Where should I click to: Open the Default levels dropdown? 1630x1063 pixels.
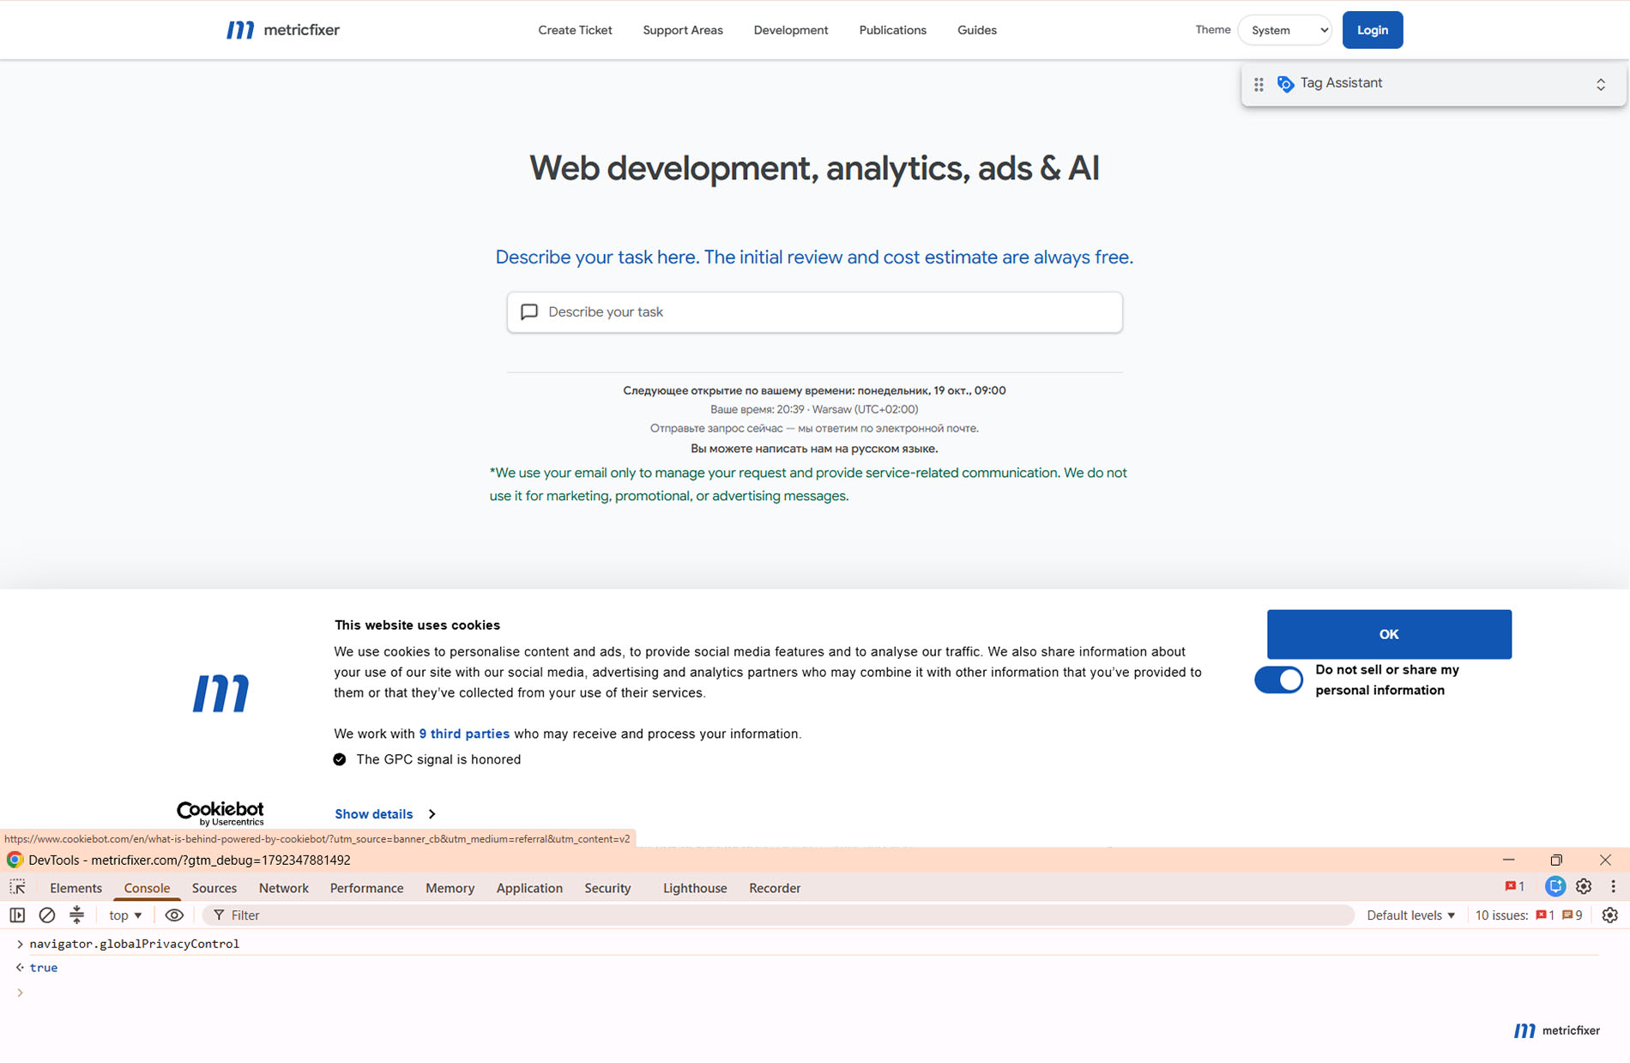tap(1410, 915)
